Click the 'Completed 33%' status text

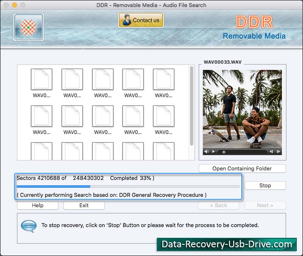coord(132,178)
